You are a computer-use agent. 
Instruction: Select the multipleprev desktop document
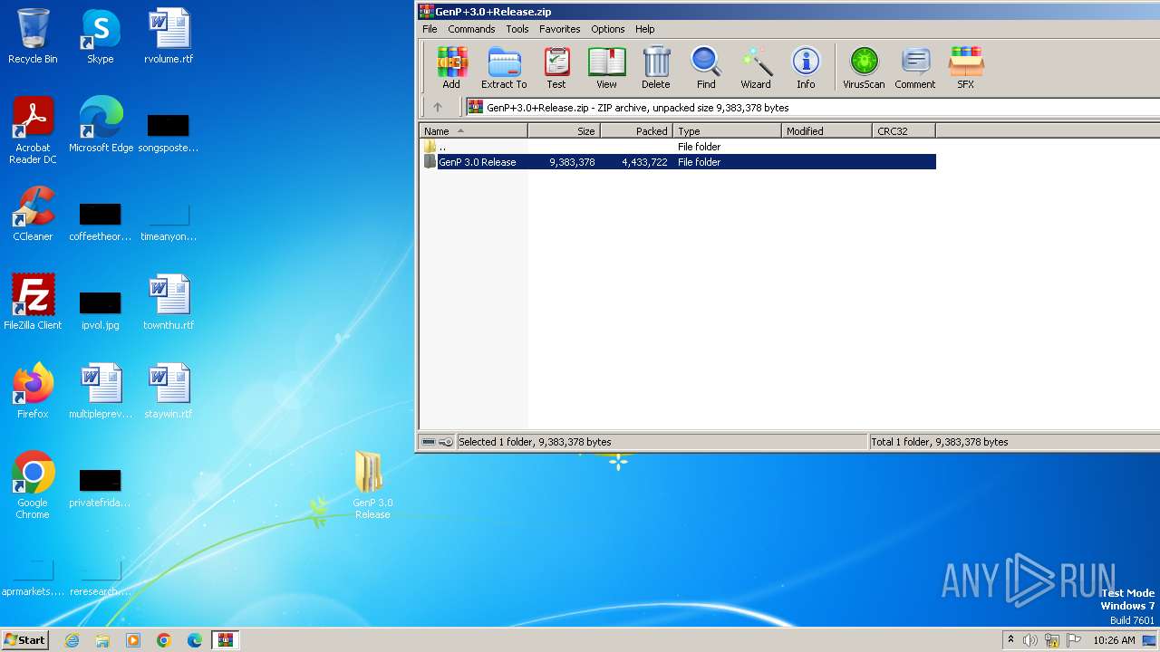tap(101, 391)
